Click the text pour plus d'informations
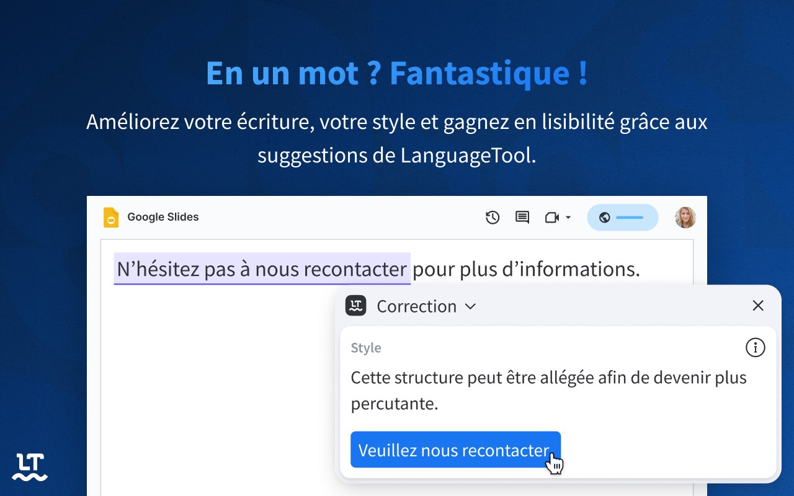The width and height of the screenshot is (794, 496). [x=526, y=269]
